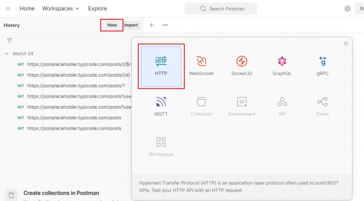
Task: Go to Home
Action: (x=27, y=9)
